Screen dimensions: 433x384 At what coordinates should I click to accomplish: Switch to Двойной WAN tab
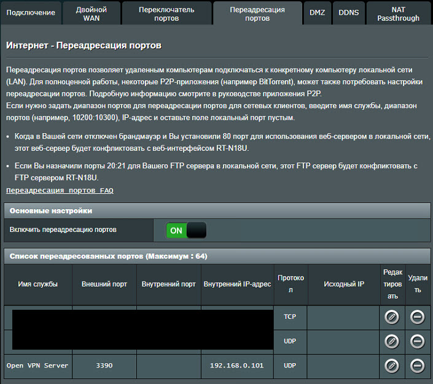pyautogui.click(x=91, y=13)
